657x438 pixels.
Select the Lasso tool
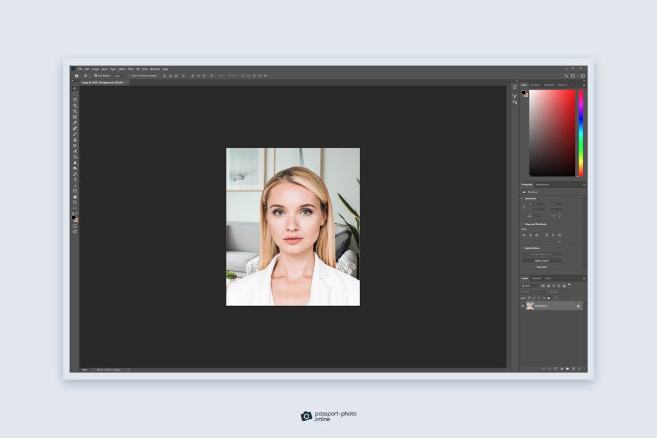click(x=75, y=101)
